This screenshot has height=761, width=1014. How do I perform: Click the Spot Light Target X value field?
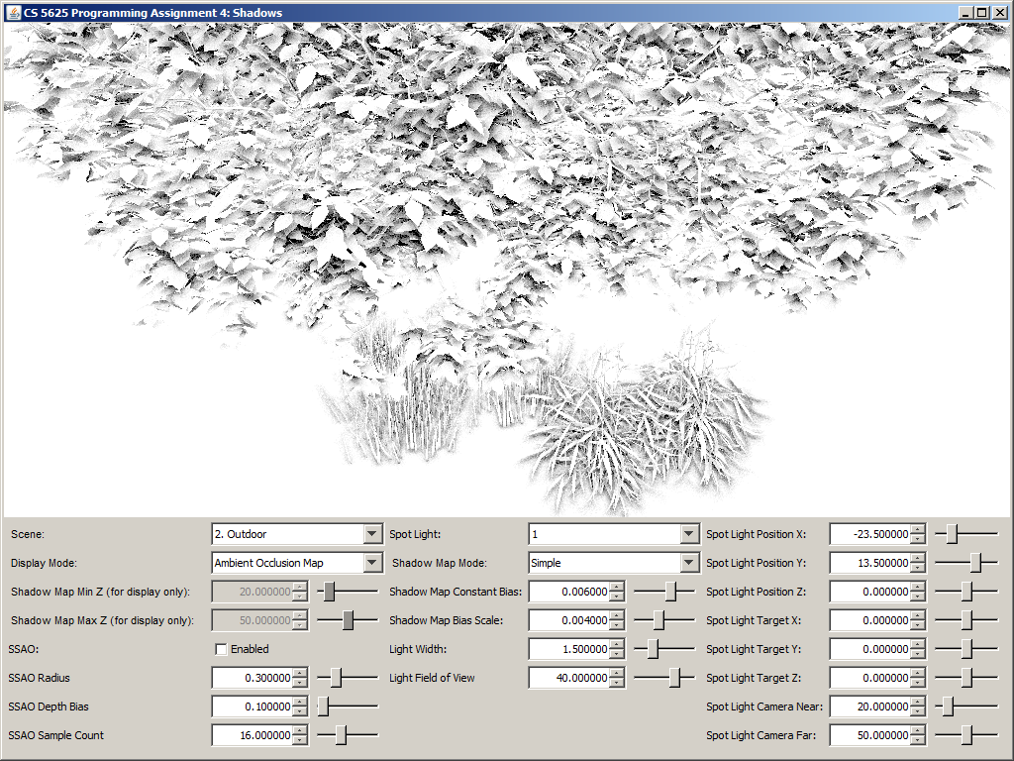tap(868, 620)
